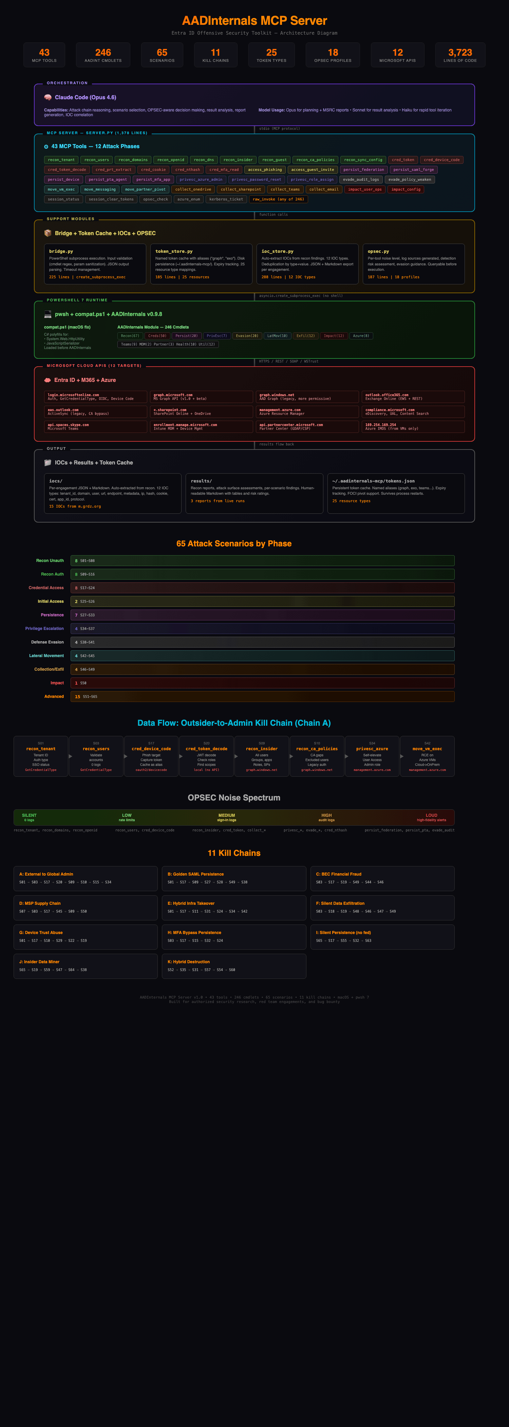Select the 3,723 Lines of Code stat card
Screen dimensions: 509x1427
(460, 55)
